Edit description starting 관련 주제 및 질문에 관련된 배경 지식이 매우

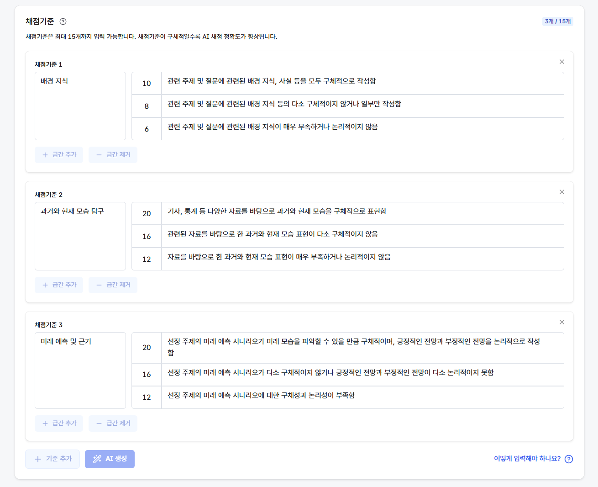pyautogui.click(x=363, y=129)
